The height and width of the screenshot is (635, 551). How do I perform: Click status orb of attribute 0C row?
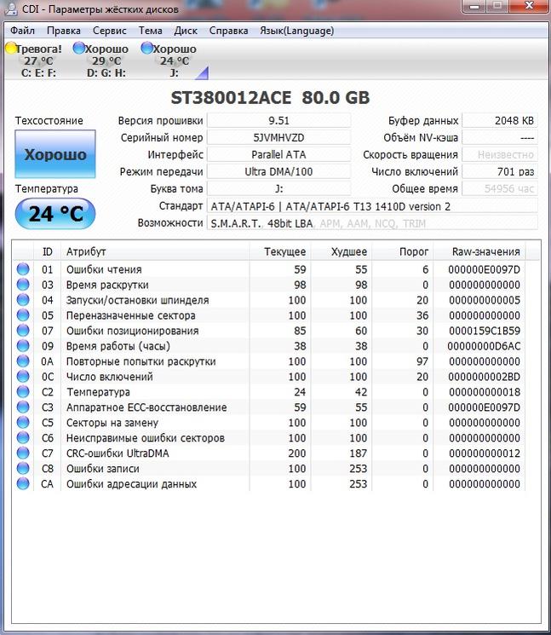[x=23, y=376]
